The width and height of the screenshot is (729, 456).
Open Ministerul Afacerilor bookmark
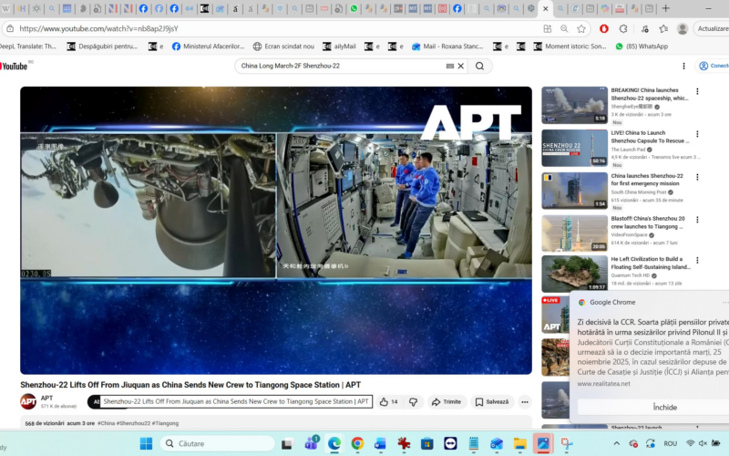pyautogui.click(x=208, y=47)
